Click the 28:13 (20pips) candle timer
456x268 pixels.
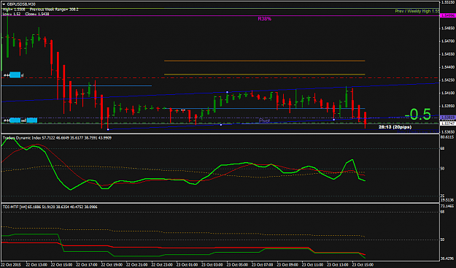pos(395,127)
